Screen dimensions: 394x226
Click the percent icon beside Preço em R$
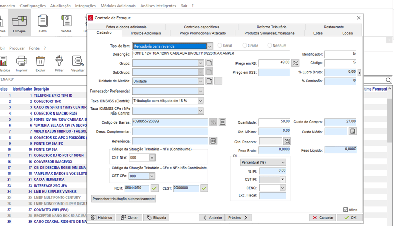pos(295,63)
